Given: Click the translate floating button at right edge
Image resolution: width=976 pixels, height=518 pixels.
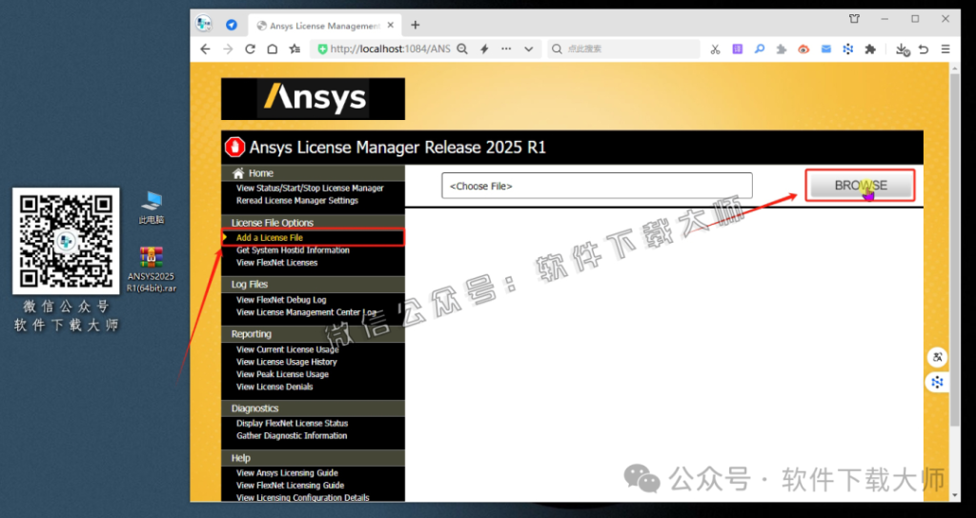Looking at the screenshot, I should [x=937, y=357].
